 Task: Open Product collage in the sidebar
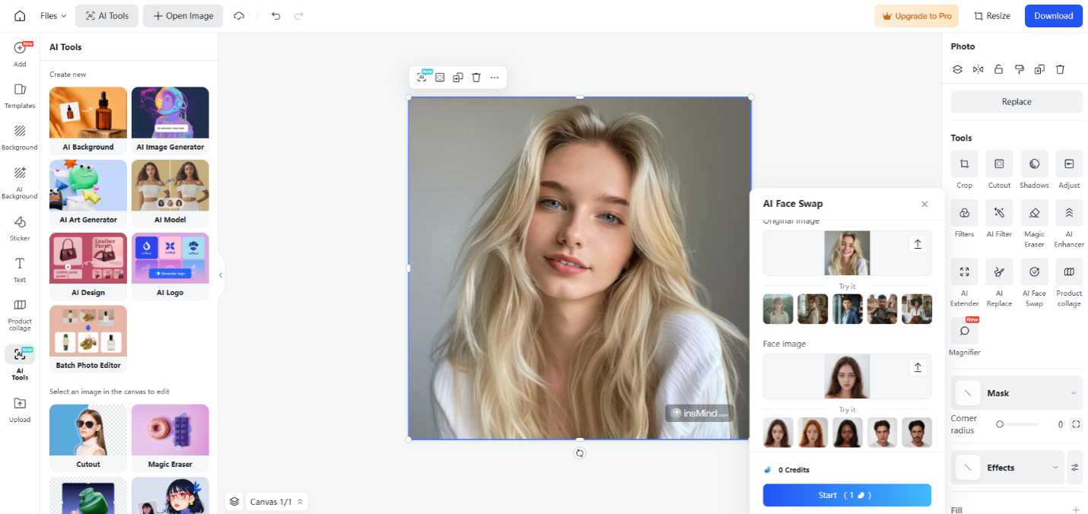coord(20,314)
